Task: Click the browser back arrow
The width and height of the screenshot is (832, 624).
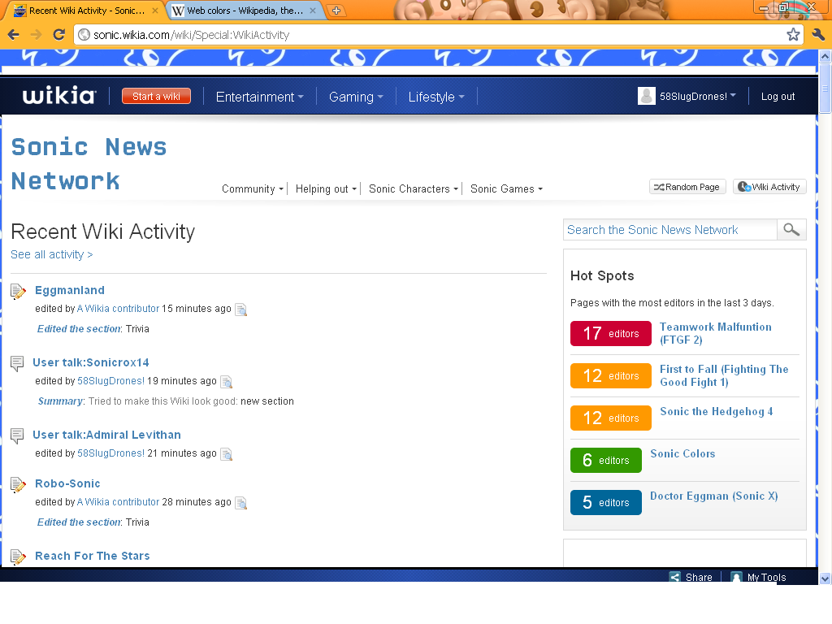Action: pyautogui.click(x=13, y=34)
